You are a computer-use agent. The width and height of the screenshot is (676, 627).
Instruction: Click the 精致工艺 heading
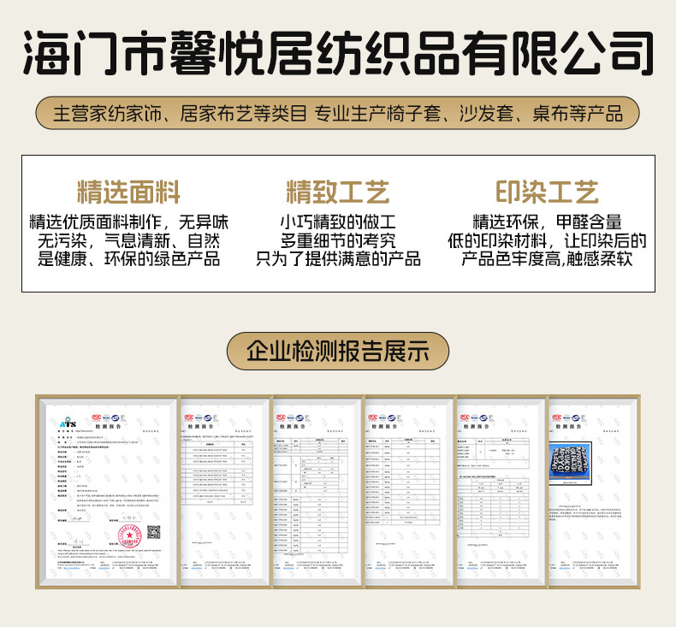tap(338, 192)
